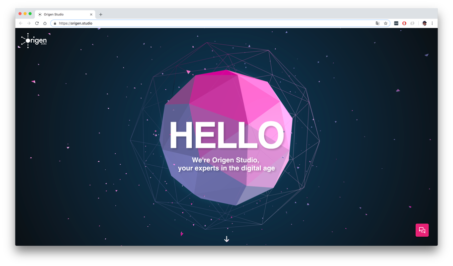Go to the home page icon

point(45,23)
